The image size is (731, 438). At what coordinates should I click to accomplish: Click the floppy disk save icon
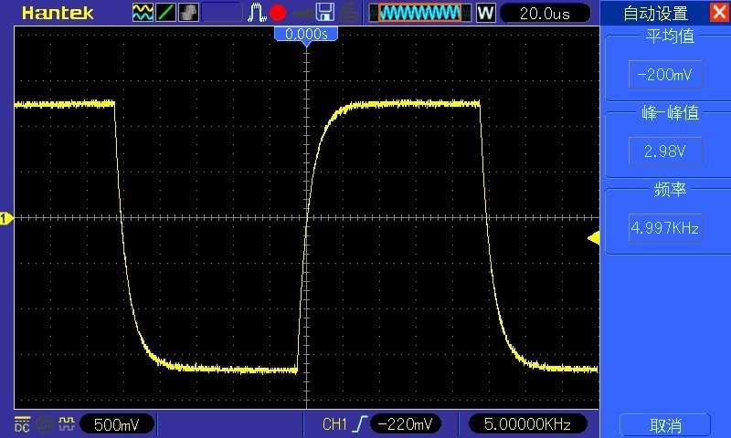pos(324,13)
